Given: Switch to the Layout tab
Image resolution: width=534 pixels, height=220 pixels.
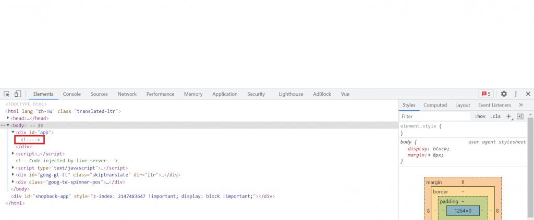Looking at the screenshot, I should click(x=463, y=105).
